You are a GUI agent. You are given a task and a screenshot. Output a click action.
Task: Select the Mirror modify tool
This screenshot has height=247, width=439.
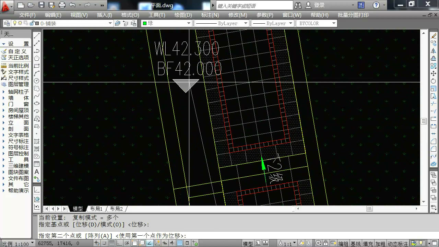[x=434, y=51]
